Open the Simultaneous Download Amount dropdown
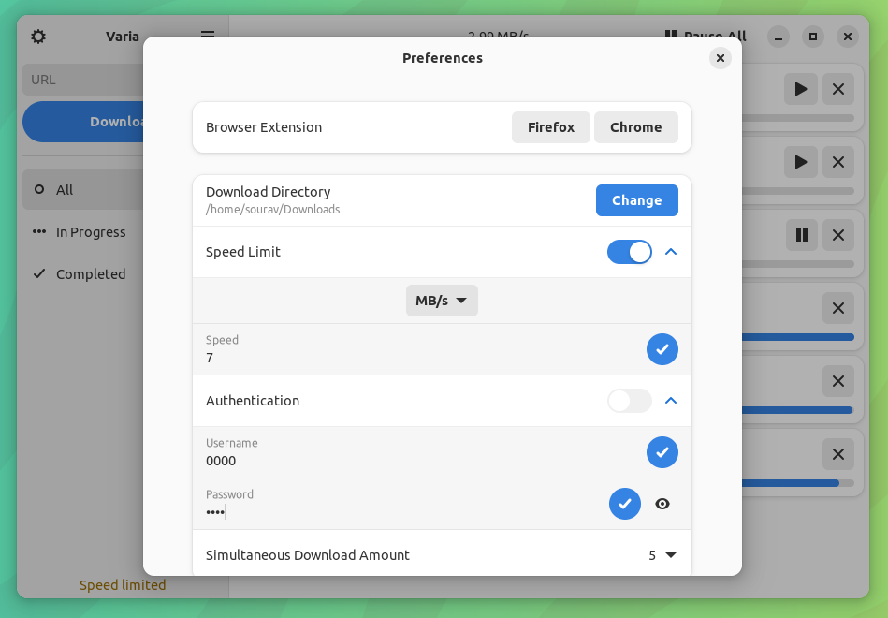The height and width of the screenshot is (618, 888). tap(661, 554)
